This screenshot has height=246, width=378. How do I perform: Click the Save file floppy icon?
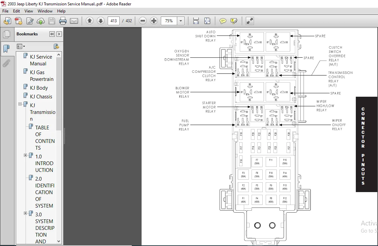coord(51,21)
